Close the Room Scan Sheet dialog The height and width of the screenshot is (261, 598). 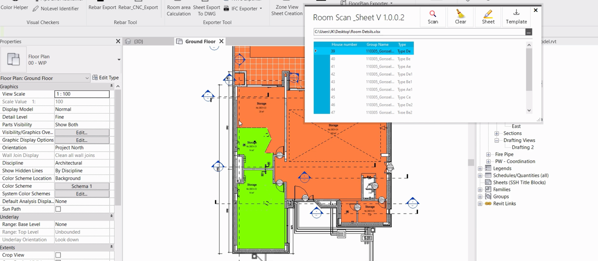536,10
